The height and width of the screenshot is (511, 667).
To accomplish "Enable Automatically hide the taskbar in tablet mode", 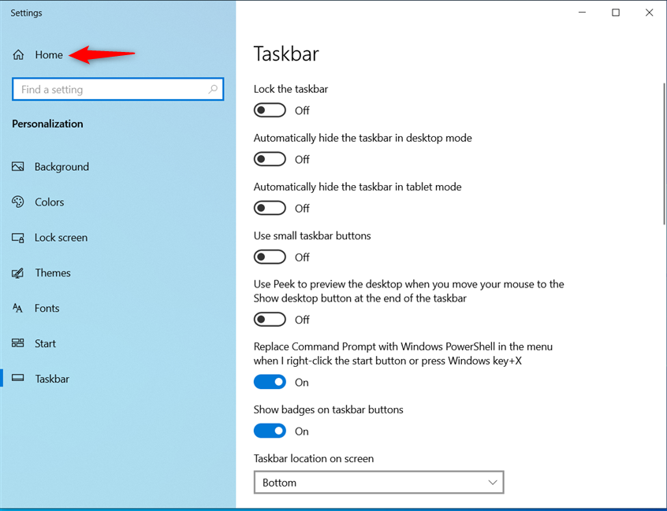I will [x=270, y=208].
